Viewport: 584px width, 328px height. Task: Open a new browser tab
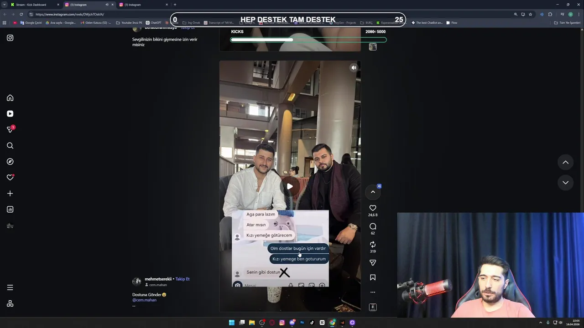coord(175,5)
